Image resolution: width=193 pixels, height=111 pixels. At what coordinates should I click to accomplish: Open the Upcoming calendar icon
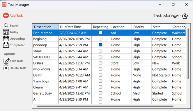click(x=6, y=38)
